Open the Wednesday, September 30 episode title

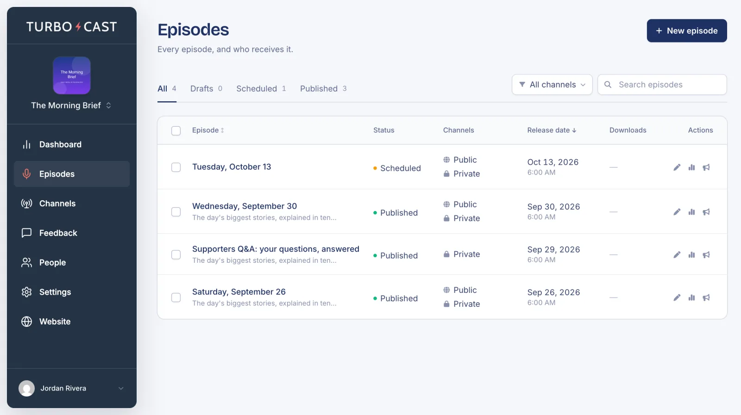point(245,206)
